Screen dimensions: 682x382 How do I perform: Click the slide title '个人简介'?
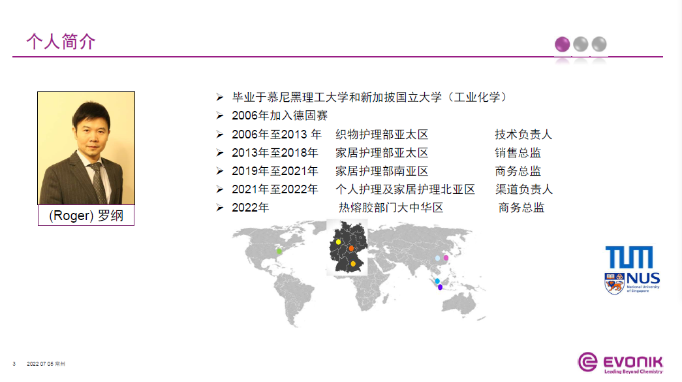(61, 42)
